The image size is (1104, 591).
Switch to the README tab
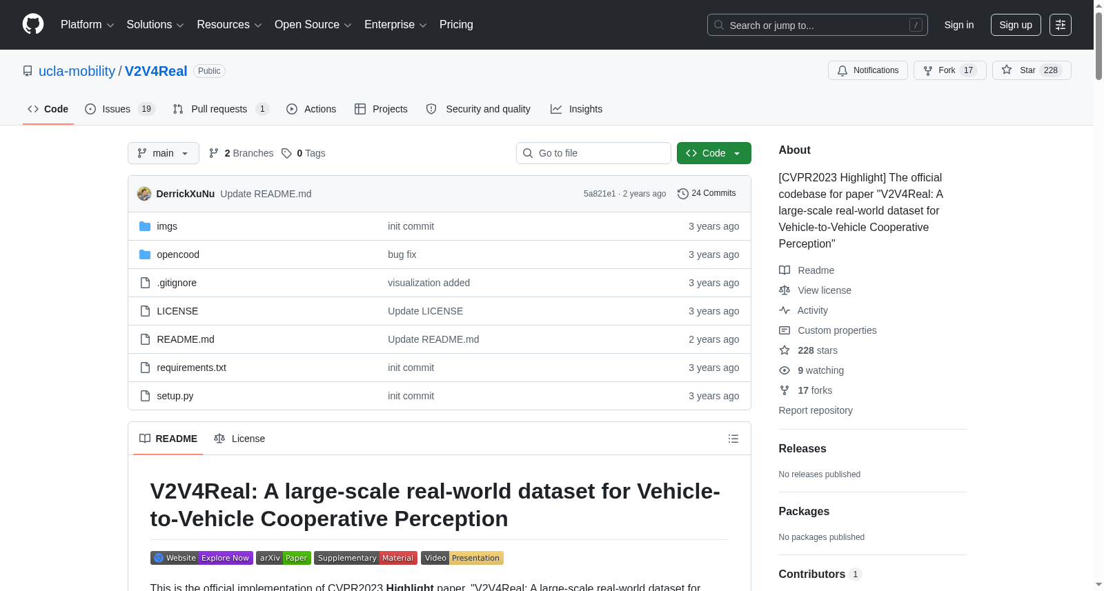[168, 439]
